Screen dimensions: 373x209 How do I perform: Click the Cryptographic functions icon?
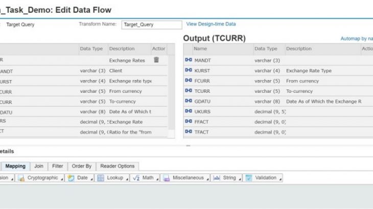pos(21,178)
